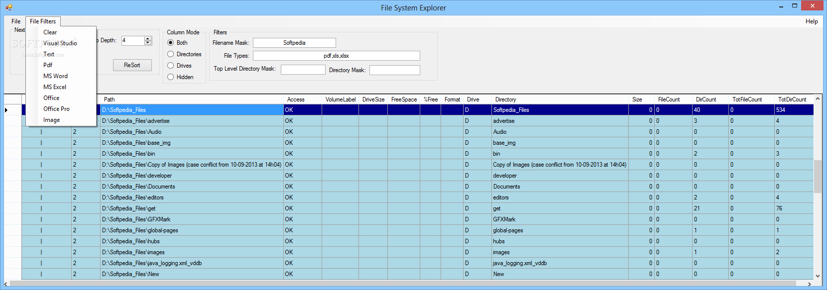Click the current row indicator arrow

(6, 110)
